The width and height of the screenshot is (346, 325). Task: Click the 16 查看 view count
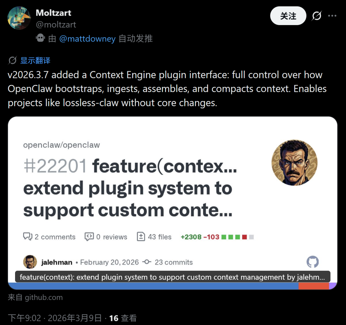pyautogui.click(x=123, y=318)
